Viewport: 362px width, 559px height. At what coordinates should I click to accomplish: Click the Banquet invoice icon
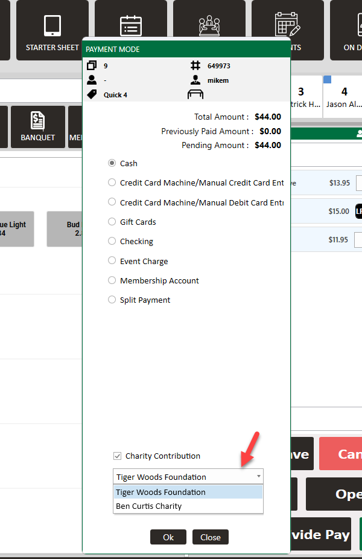tap(37, 120)
